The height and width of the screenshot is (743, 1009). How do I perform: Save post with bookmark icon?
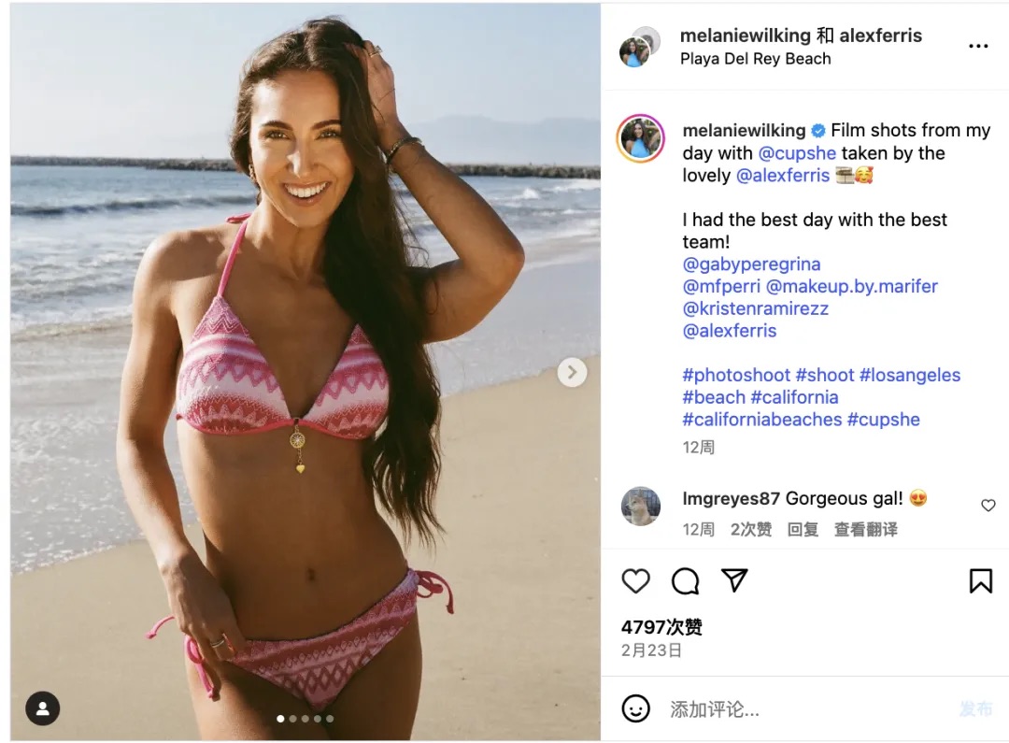[x=981, y=580]
